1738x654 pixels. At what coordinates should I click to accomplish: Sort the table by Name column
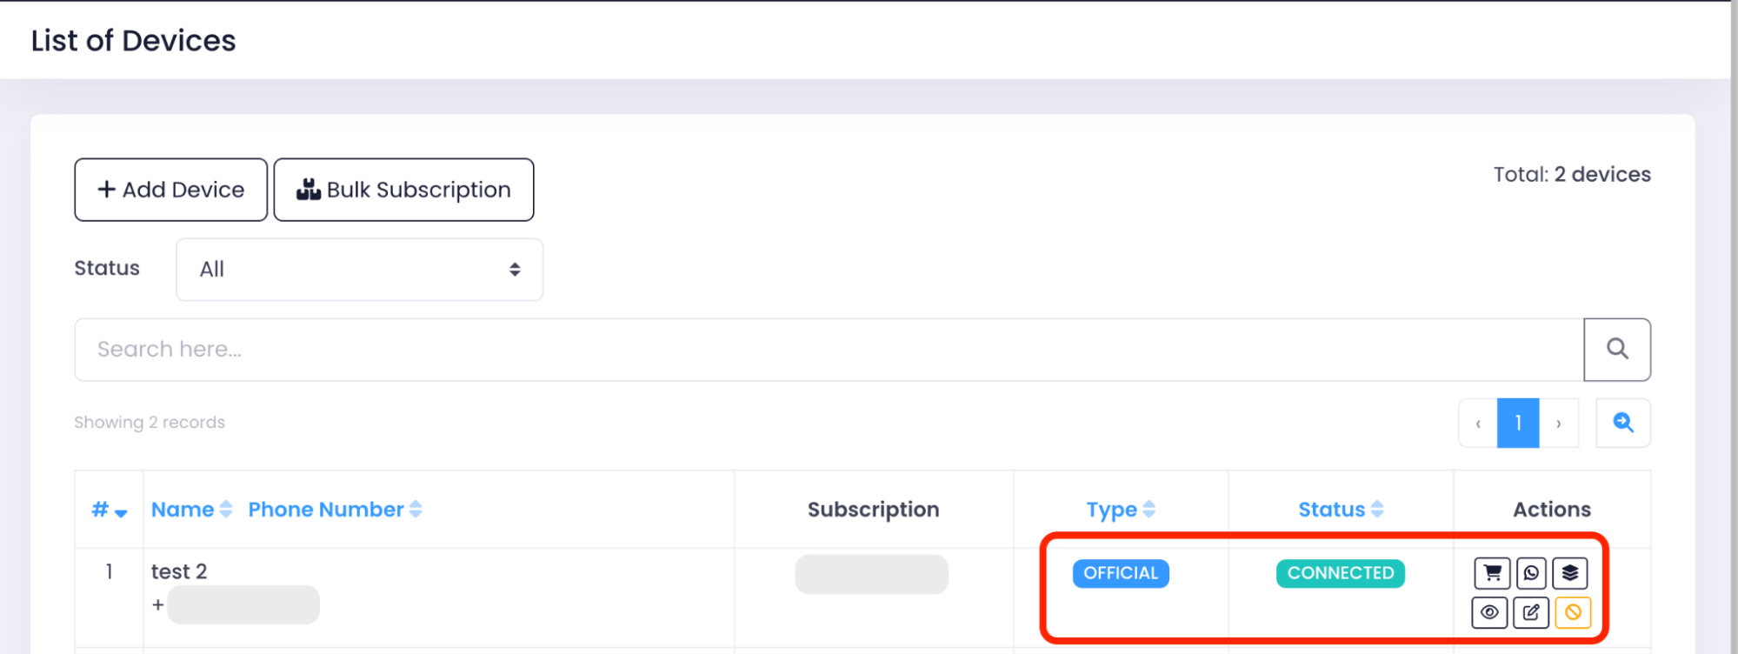191,510
